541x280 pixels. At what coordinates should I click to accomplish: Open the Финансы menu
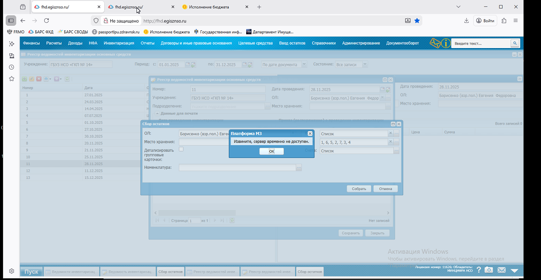31,43
